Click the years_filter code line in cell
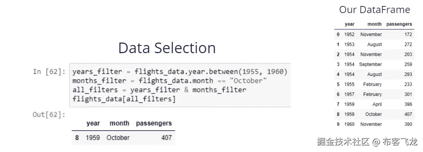This screenshot has width=423, height=152. [x=180, y=72]
